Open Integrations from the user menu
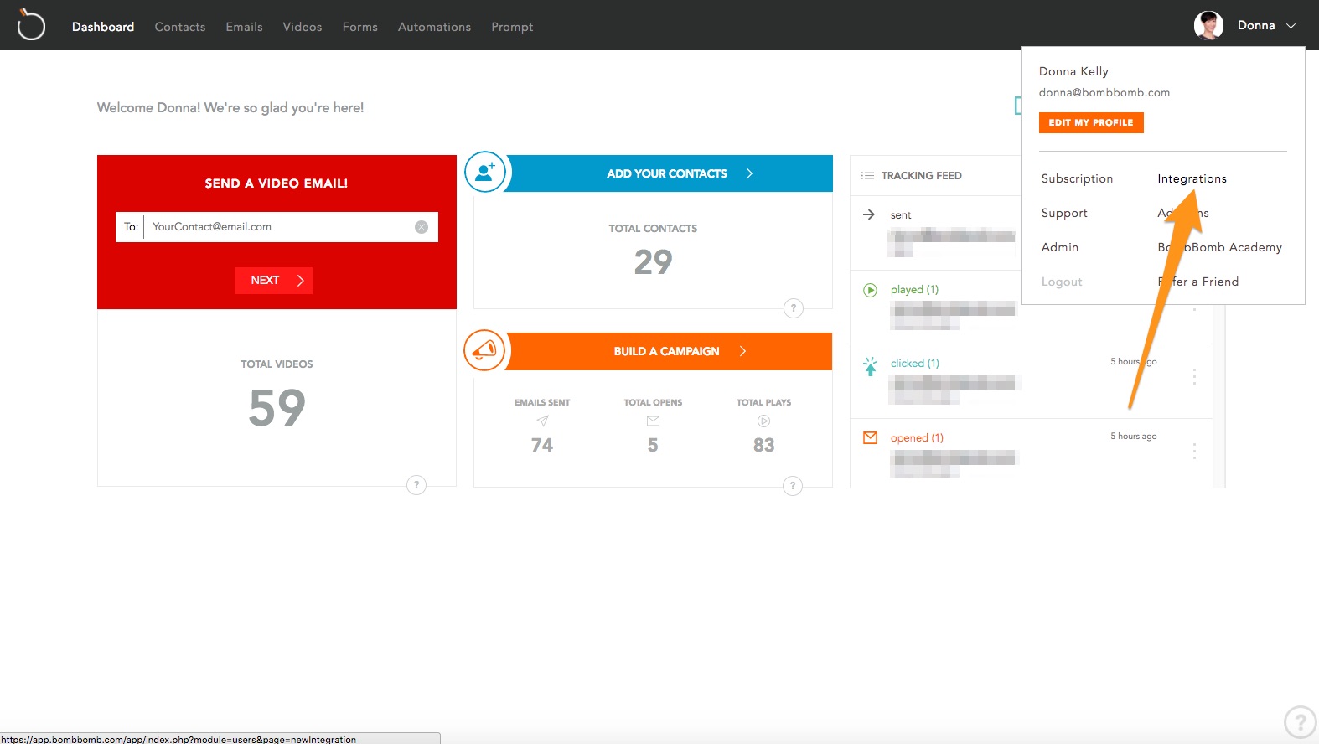Image resolution: width=1319 pixels, height=744 pixels. coord(1192,178)
